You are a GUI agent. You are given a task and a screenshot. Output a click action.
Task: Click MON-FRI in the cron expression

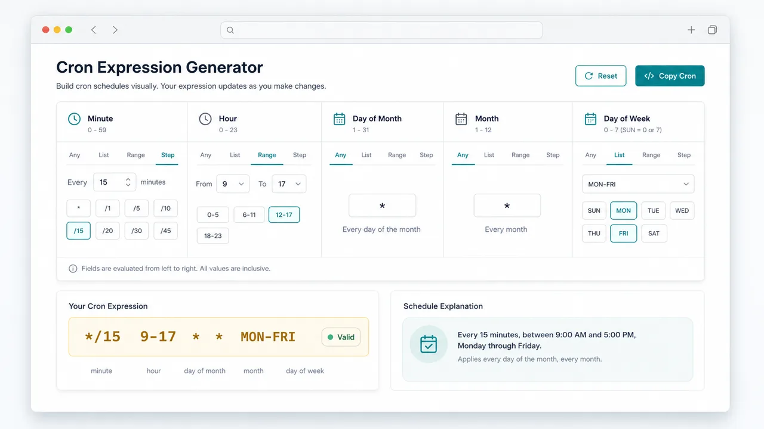coord(268,337)
